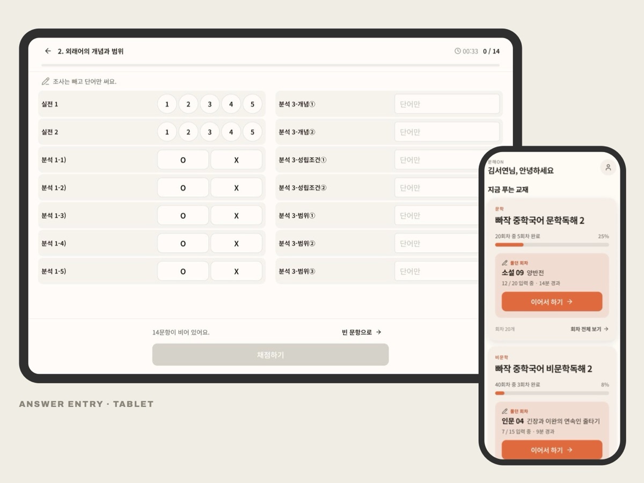
Task: Tap pencil icon in 소설 09 card
Action: click(504, 263)
